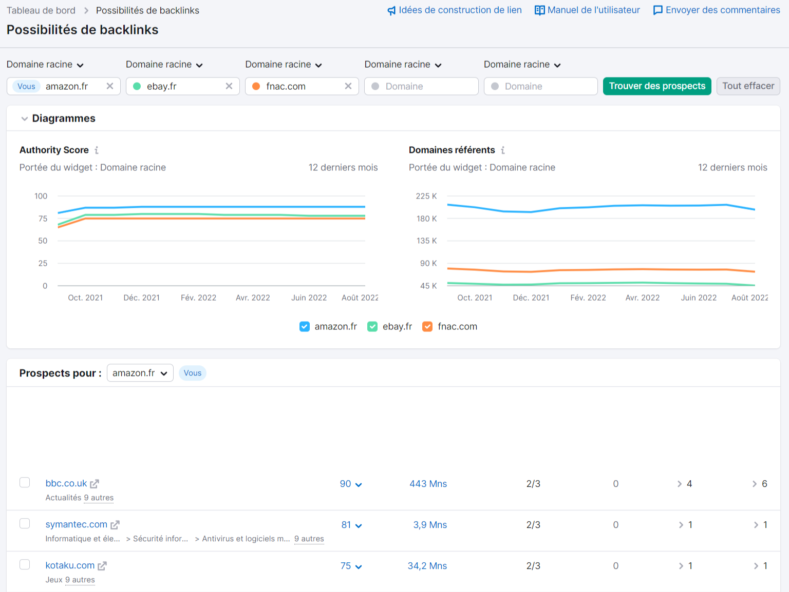Click the Vous badge beside Prospects pour

(193, 373)
